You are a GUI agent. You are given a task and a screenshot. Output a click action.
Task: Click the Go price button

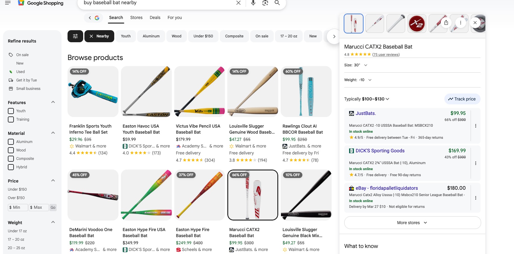pos(53,208)
